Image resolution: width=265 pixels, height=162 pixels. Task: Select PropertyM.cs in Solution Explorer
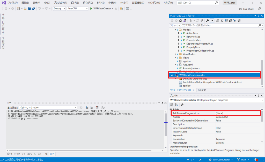[193, 47]
